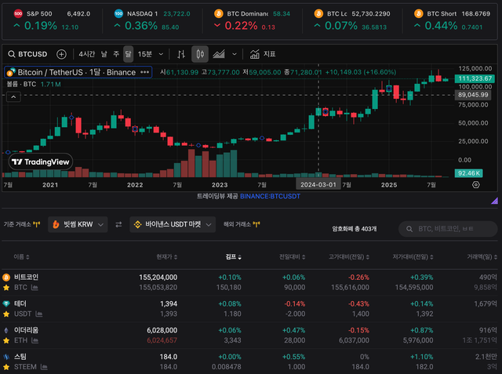Screen dimensions: 502x374
Task: Open the 빗썸 KRW exchange dropdown
Action: [78, 224]
